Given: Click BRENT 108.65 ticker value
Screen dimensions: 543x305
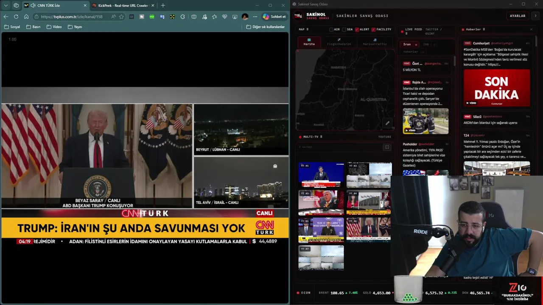Looking at the screenshot, I should click(x=337, y=293).
